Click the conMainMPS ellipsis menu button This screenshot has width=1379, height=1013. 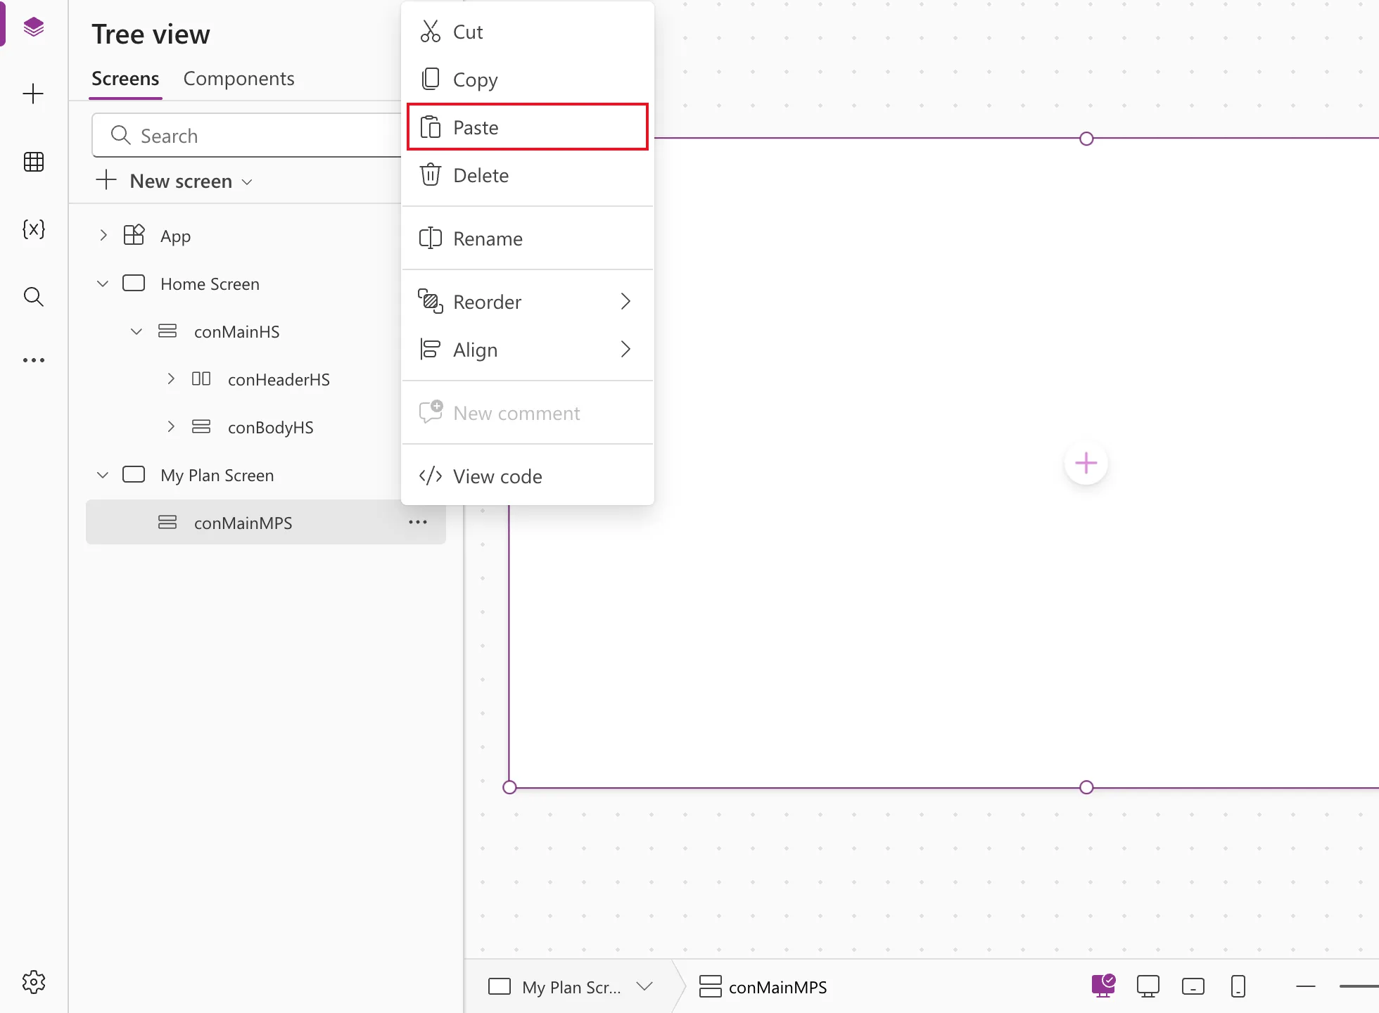[418, 523]
